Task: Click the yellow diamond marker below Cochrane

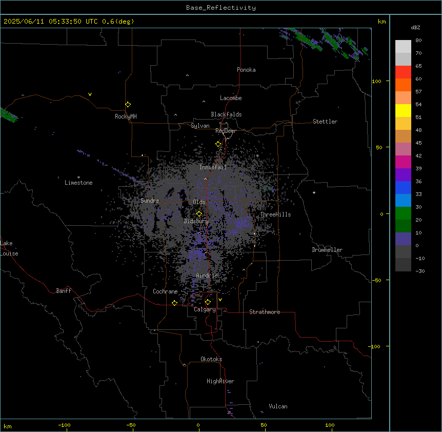Action: click(x=174, y=303)
